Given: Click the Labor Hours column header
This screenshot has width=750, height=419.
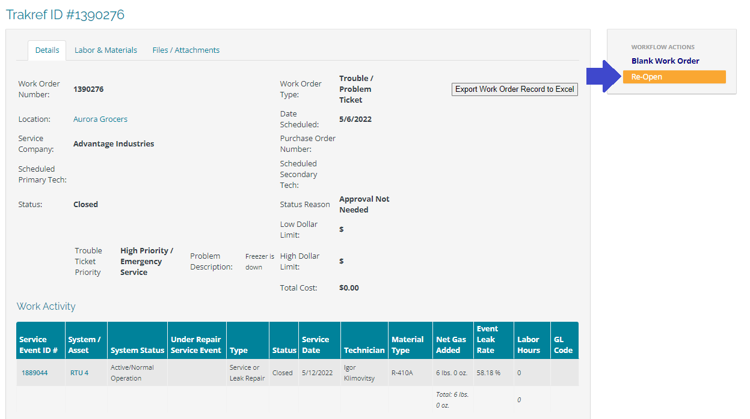Looking at the screenshot, I should pyautogui.click(x=529, y=345).
